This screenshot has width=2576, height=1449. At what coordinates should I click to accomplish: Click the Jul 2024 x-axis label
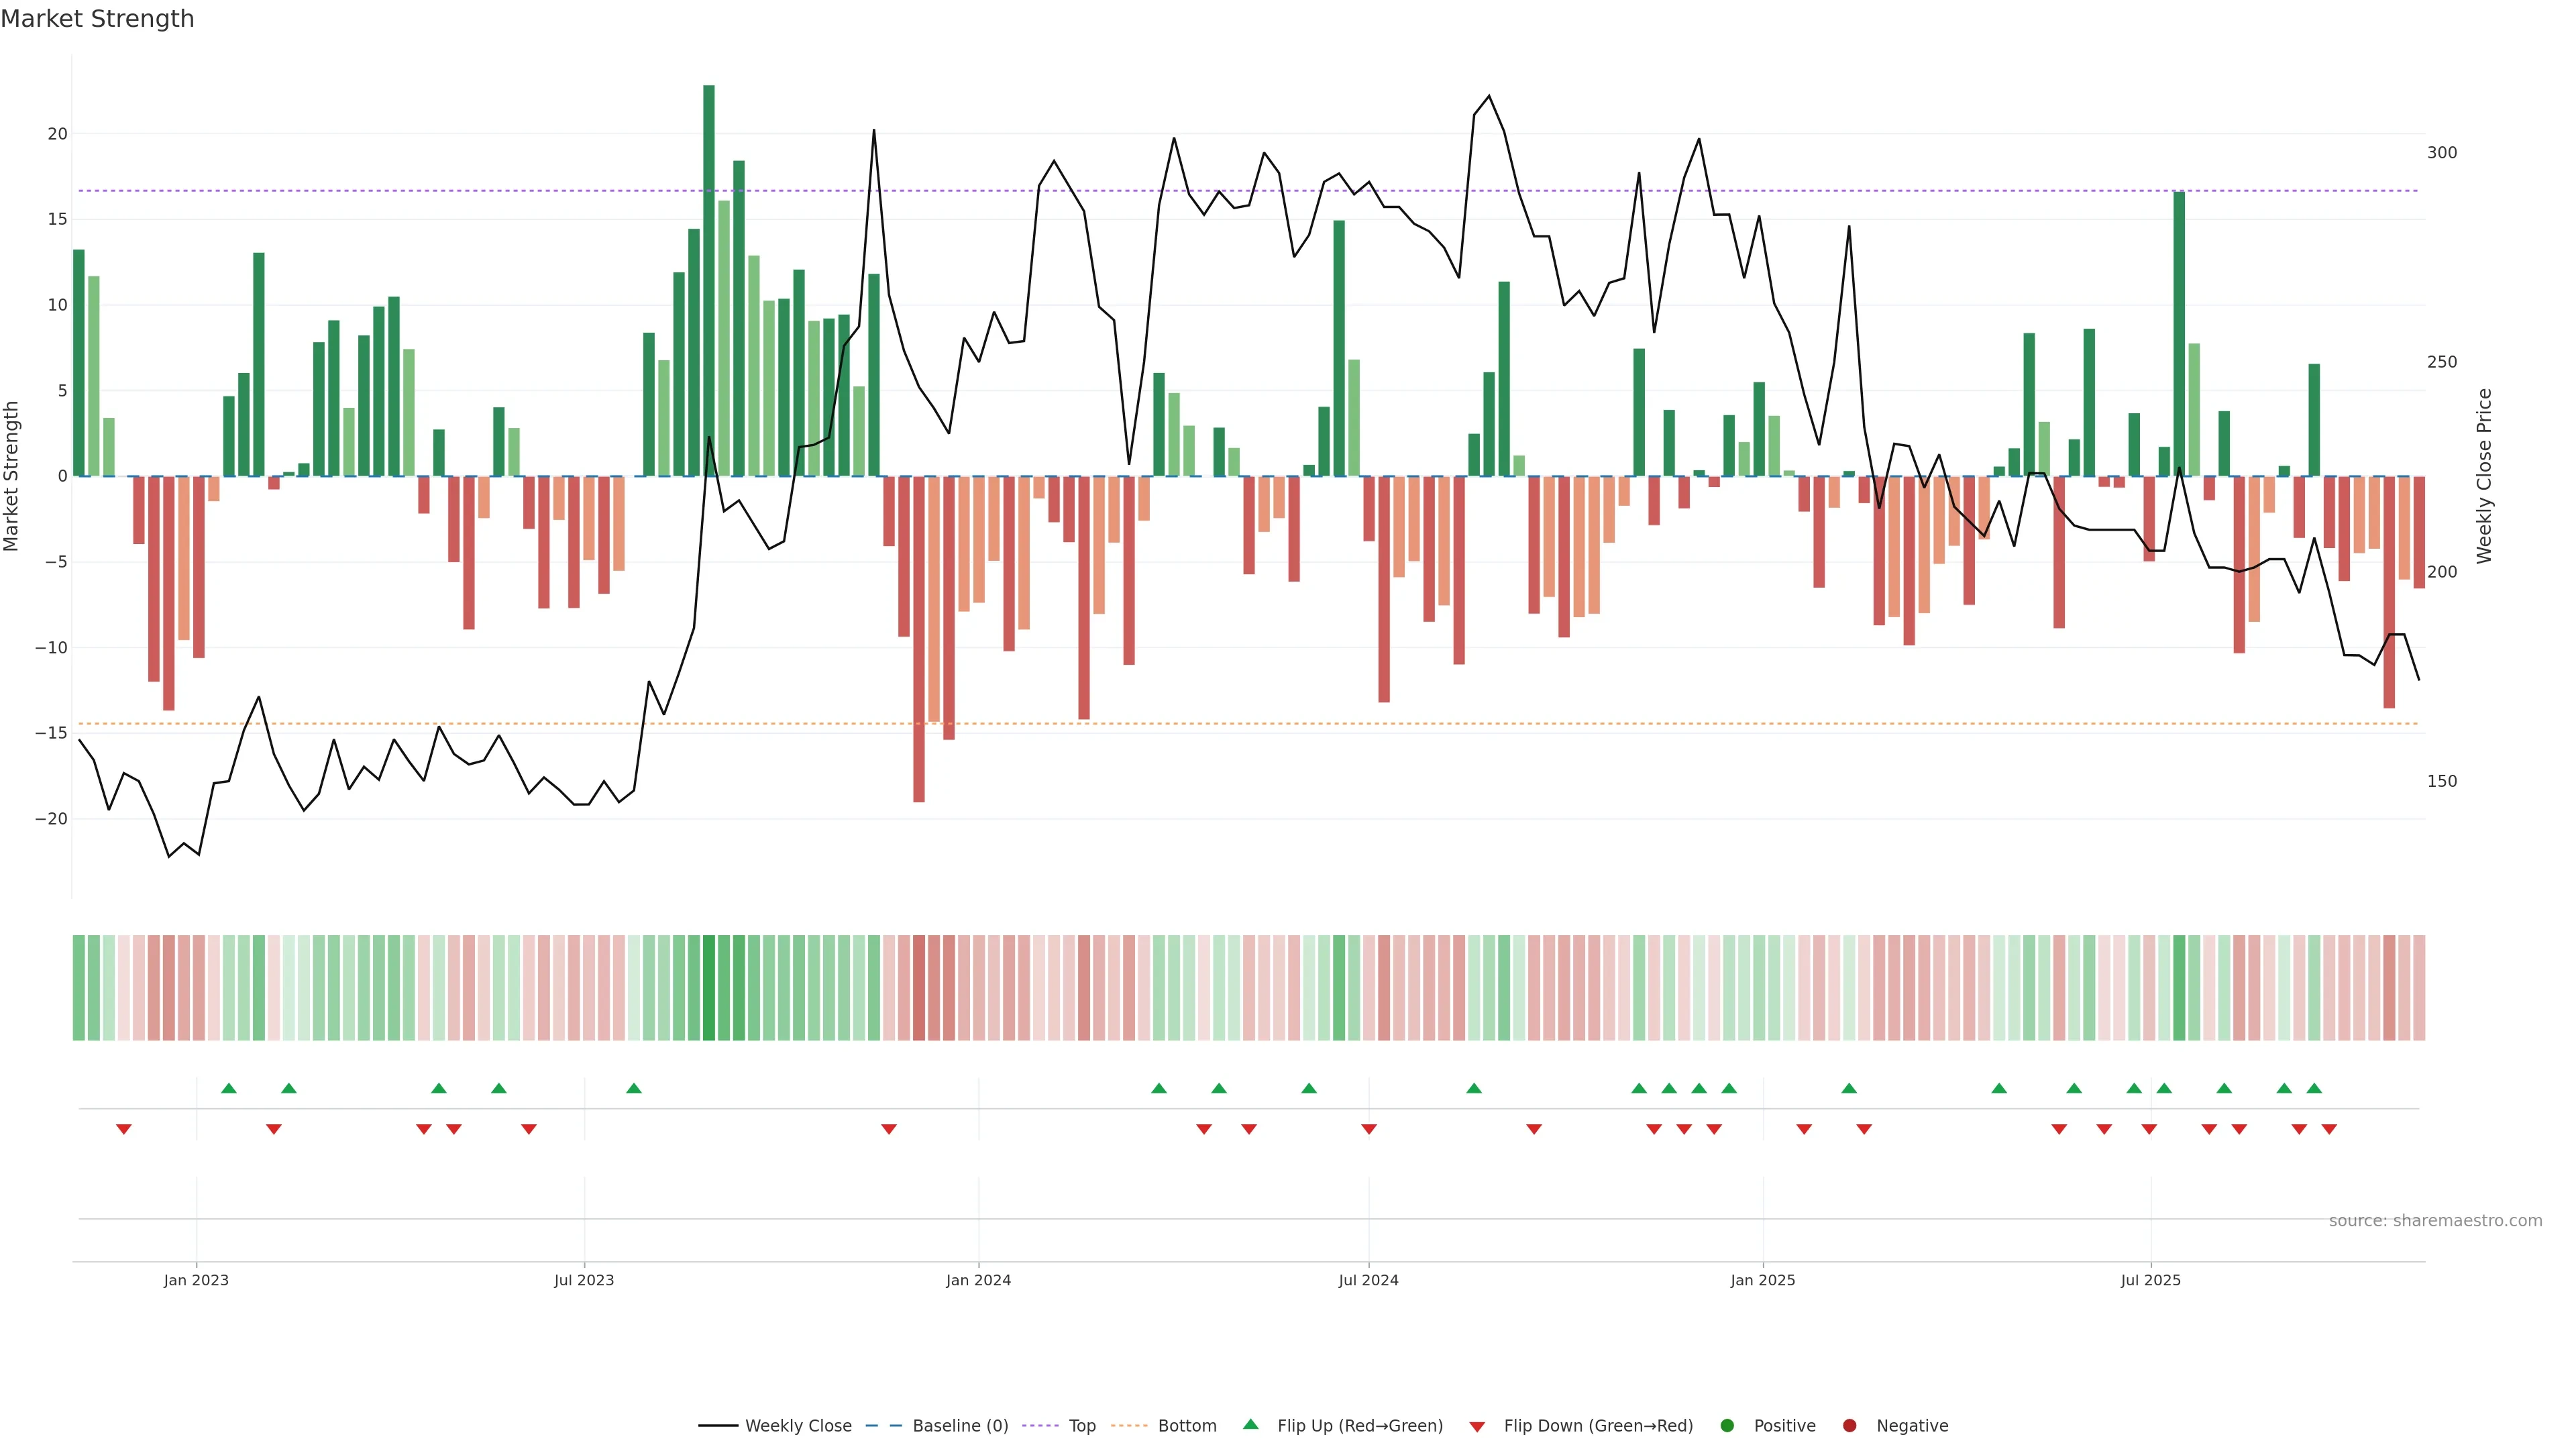point(1368,1280)
